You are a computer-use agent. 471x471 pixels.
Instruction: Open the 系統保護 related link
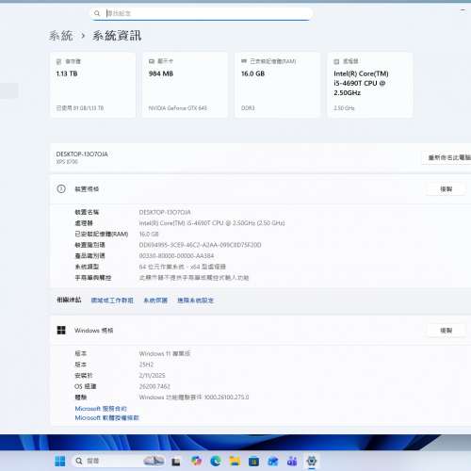click(155, 300)
